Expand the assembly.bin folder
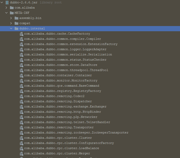180x158 pixels. tap(11, 18)
